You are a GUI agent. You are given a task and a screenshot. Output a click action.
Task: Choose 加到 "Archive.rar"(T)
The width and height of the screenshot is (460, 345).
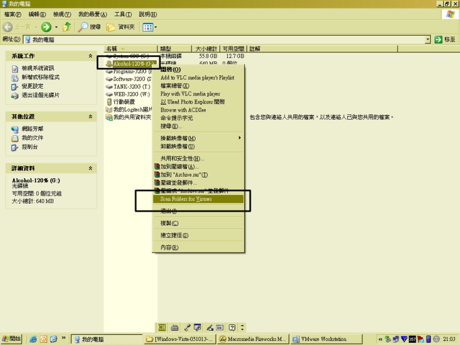click(198, 175)
